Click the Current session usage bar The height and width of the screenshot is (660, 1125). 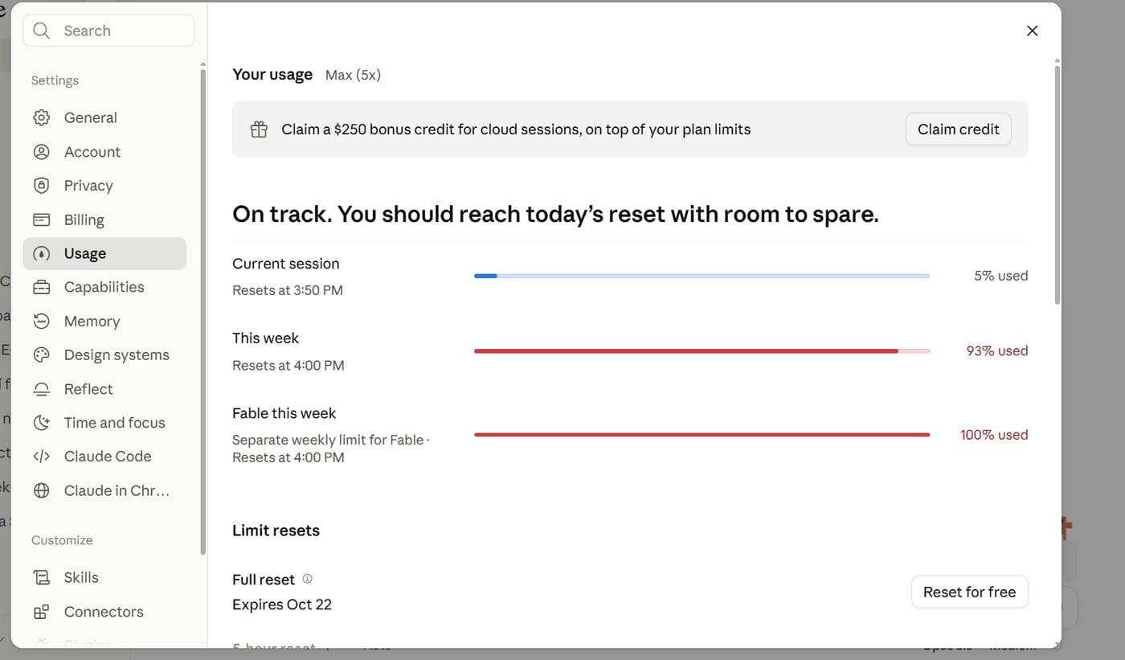702,276
